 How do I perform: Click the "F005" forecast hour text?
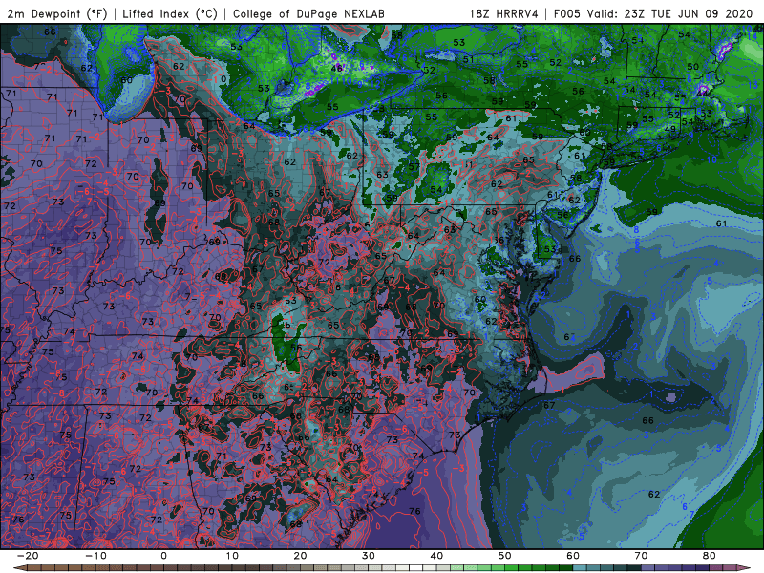point(567,13)
